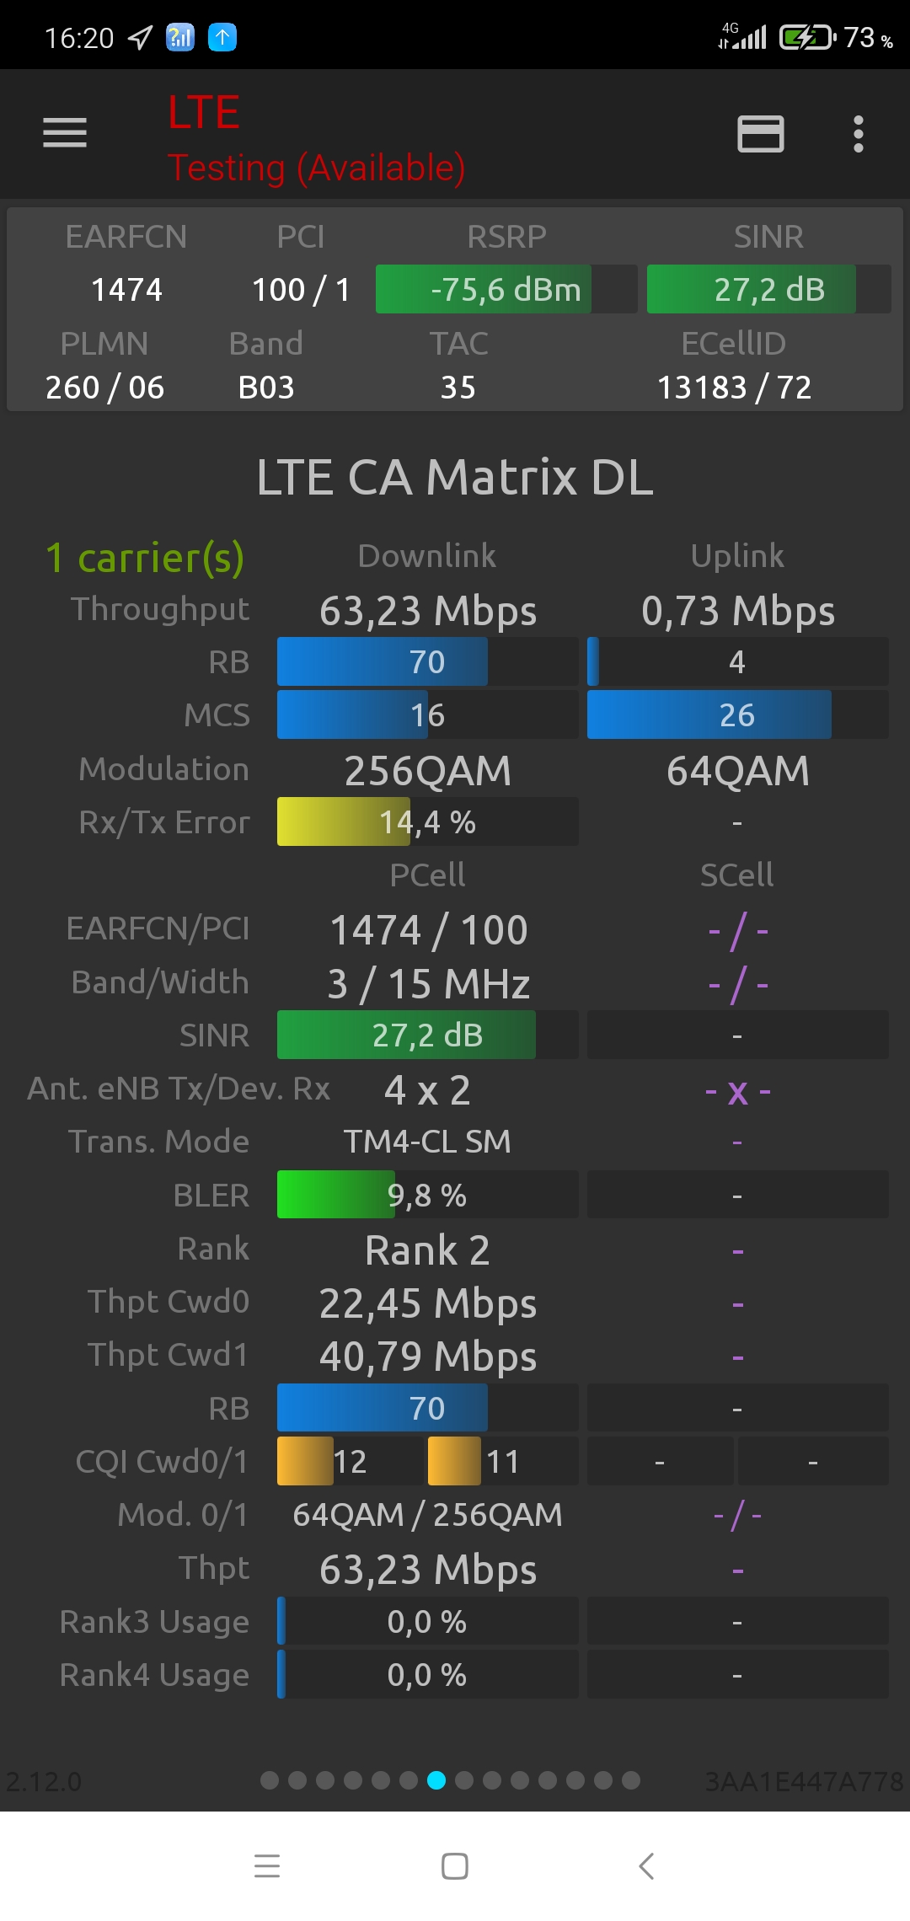Tap the location arrow status icon
This screenshot has width=910, height=1921.
point(140,37)
